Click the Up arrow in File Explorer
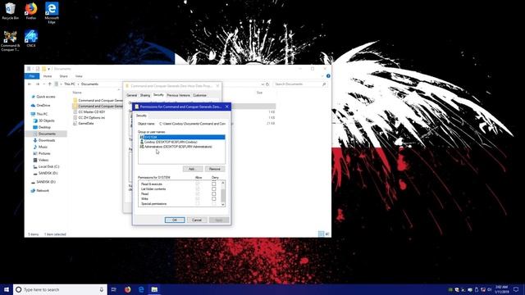The width and height of the screenshot is (525, 295). click(x=49, y=84)
